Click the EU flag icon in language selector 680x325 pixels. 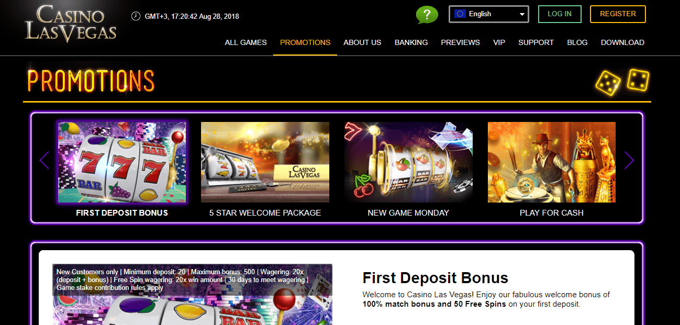pyautogui.click(x=460, y=14)
